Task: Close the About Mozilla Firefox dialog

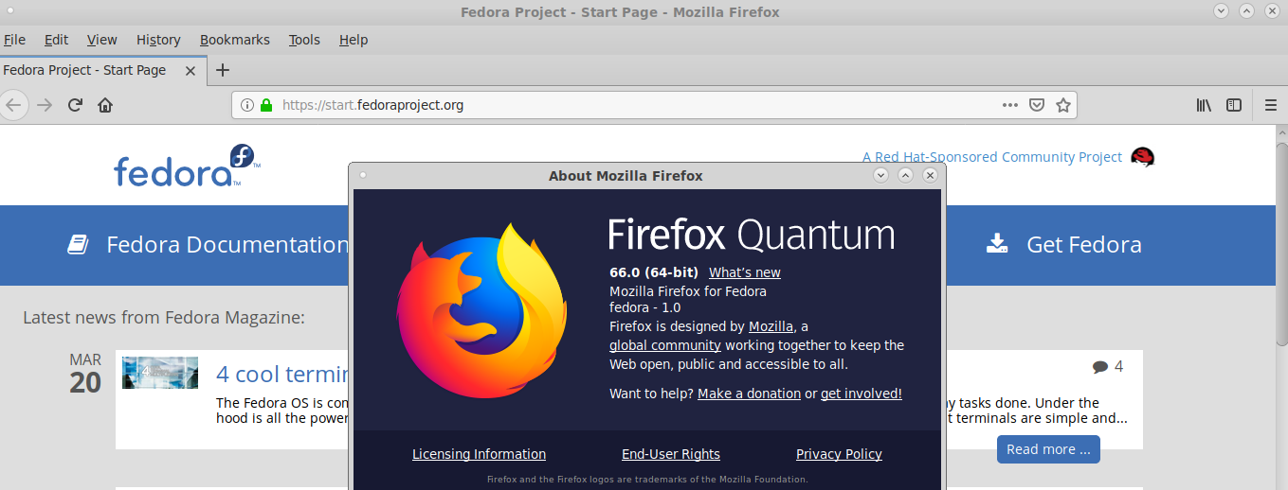Action: tap(930, 175)
